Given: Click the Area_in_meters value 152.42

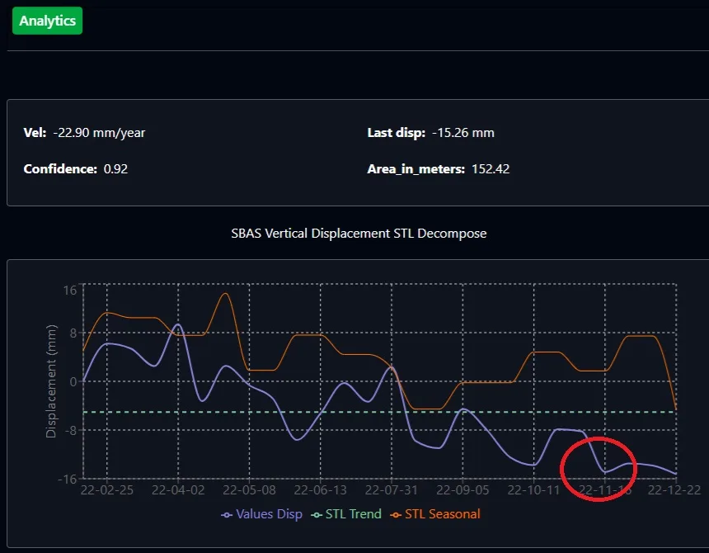Looking at the screenshot, I should [x=491, y=169].
